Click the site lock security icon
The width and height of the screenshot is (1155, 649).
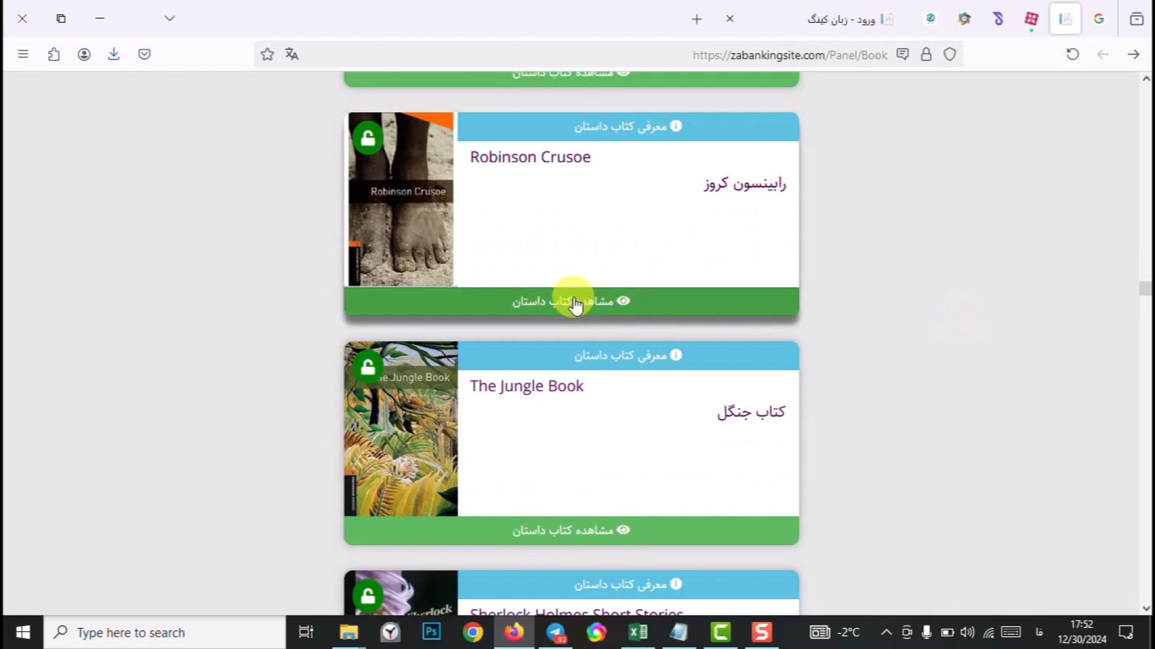[x=926, y=55]
